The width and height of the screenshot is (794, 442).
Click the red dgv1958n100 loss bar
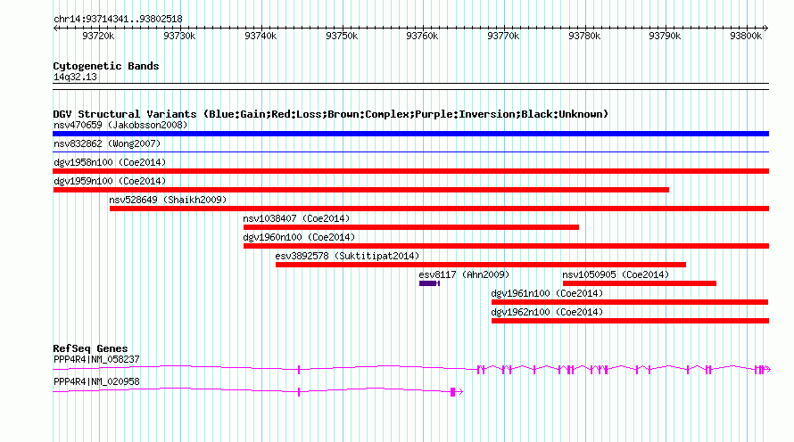point(410,171)
